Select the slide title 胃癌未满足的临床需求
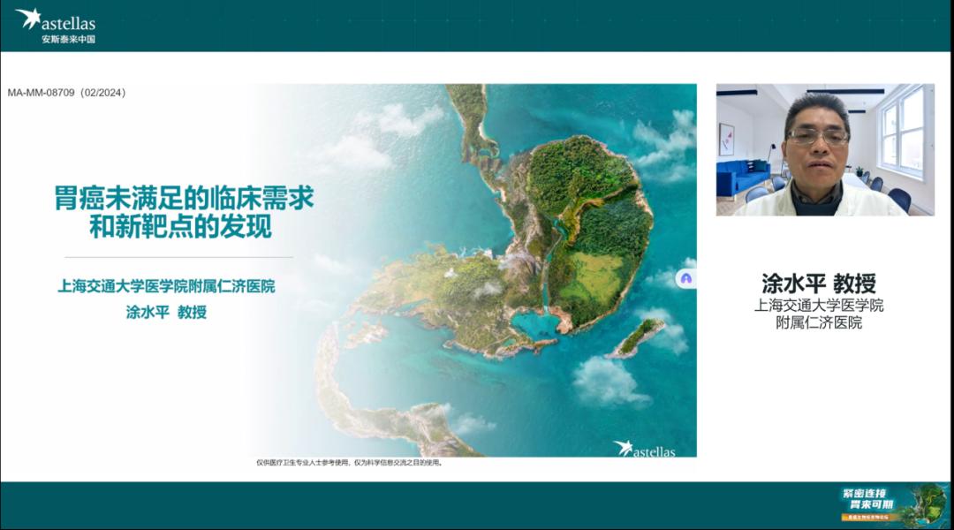This screenshot has width=954, height=530. 184,199
